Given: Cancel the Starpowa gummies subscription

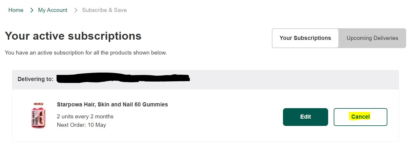Looking at the screenshot, I should (360, 117).
